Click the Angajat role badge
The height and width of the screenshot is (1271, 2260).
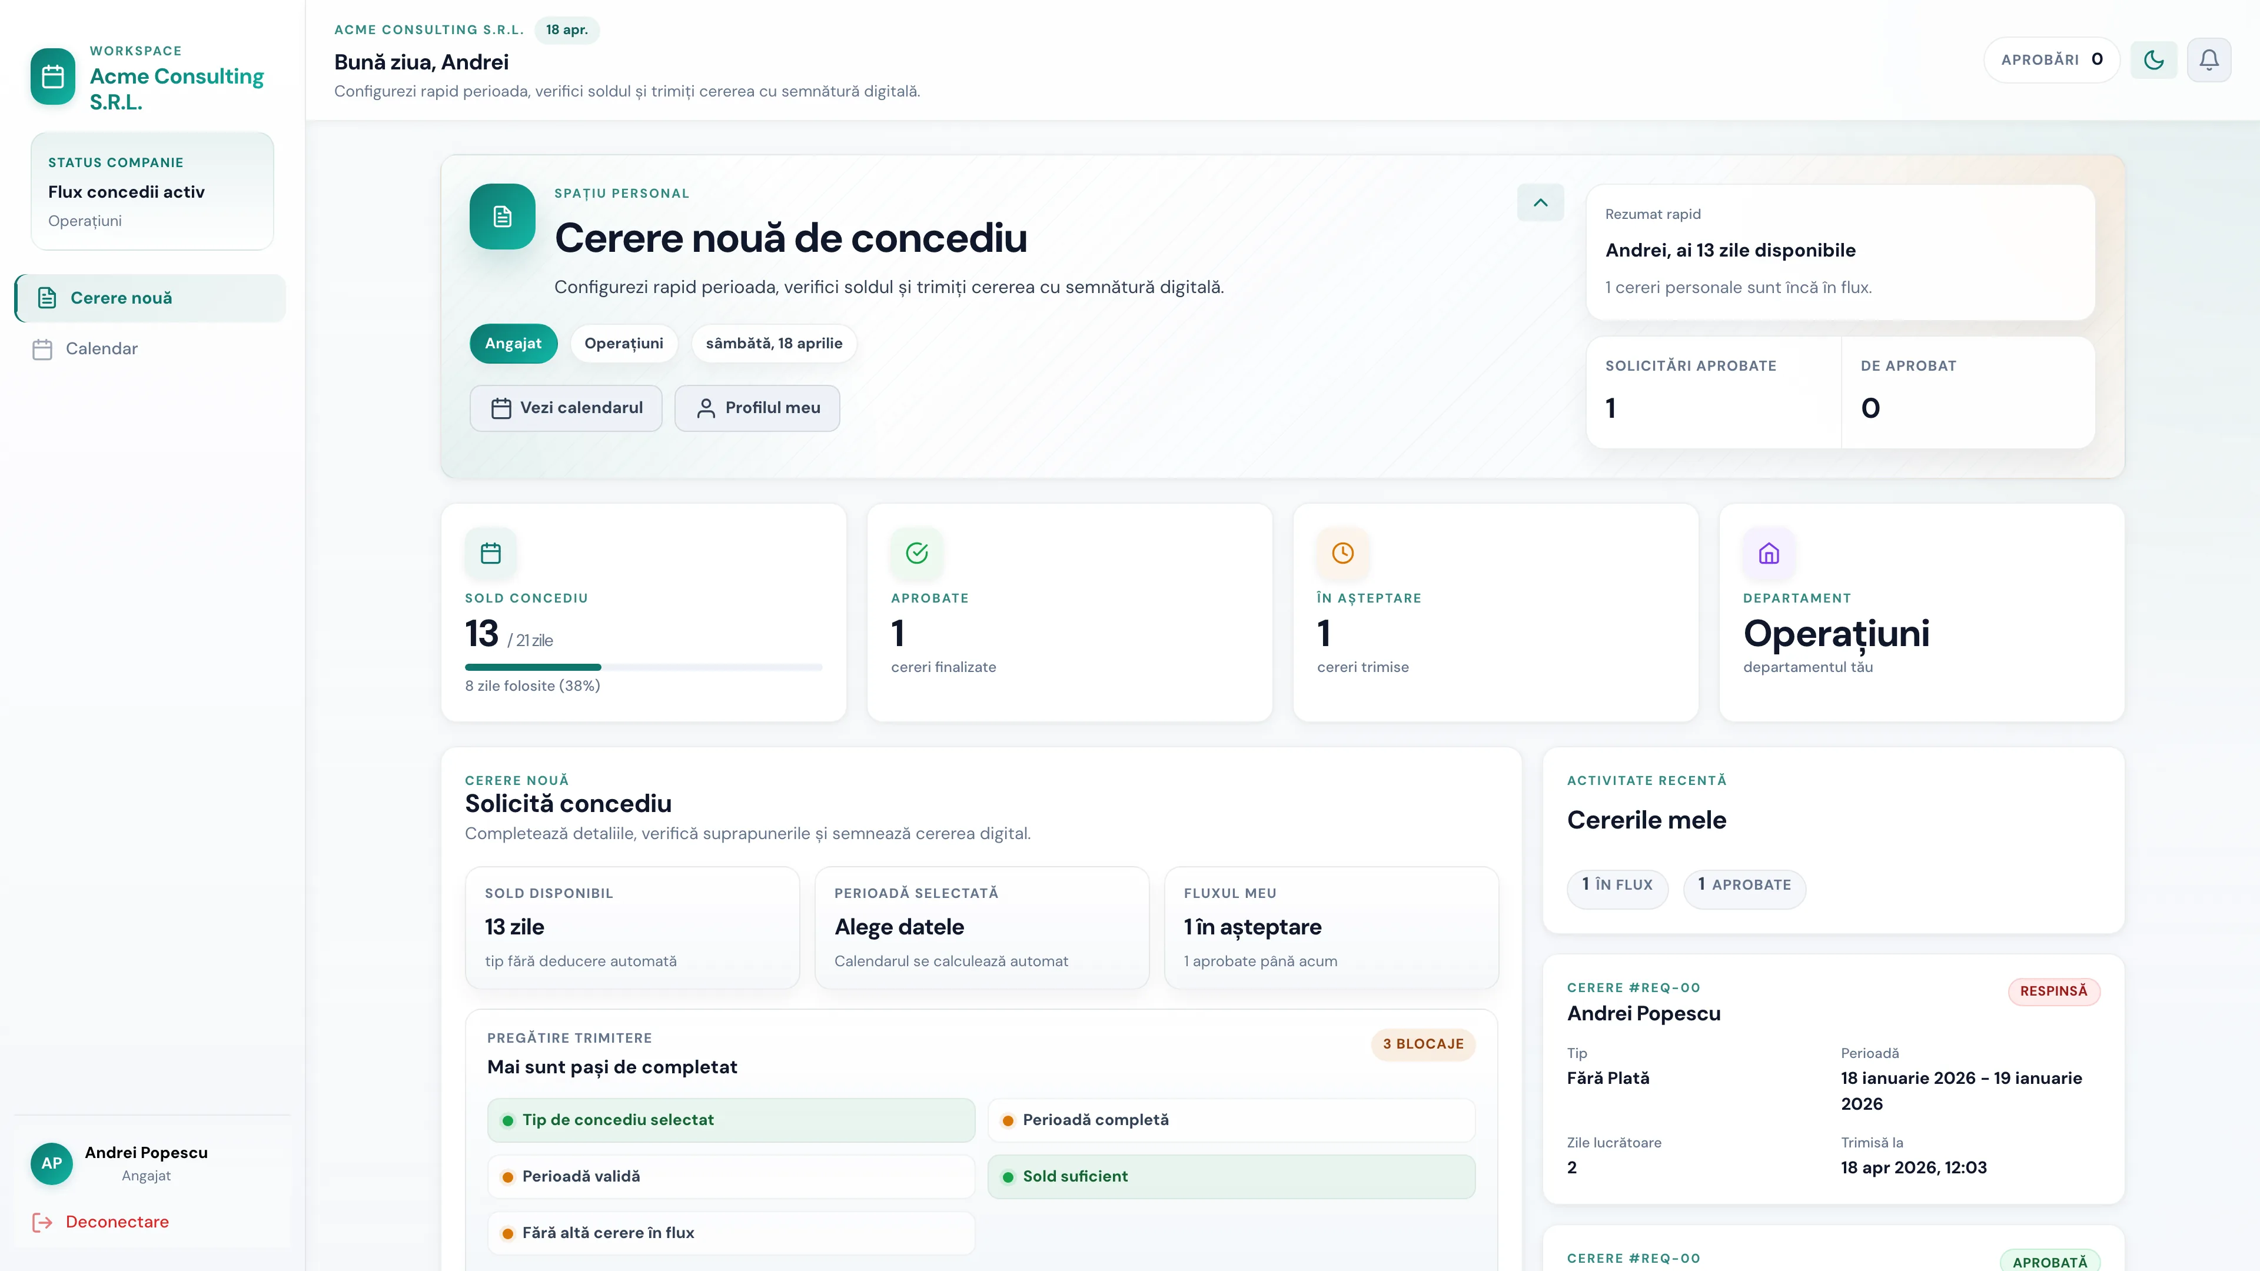pyautogui.click(x=513, y=343)
